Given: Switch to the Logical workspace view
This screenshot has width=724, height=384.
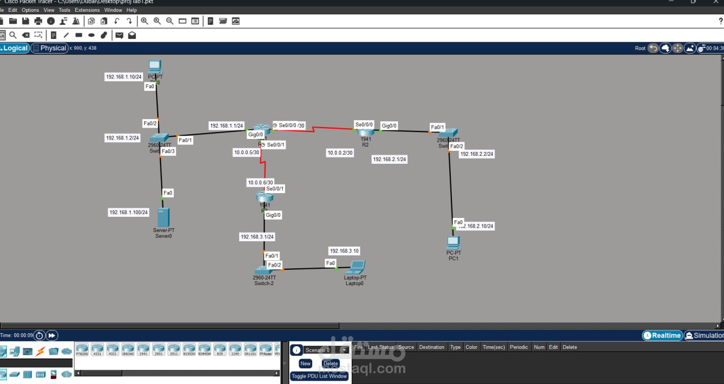Looking at the screenshot, I should 14,48.
